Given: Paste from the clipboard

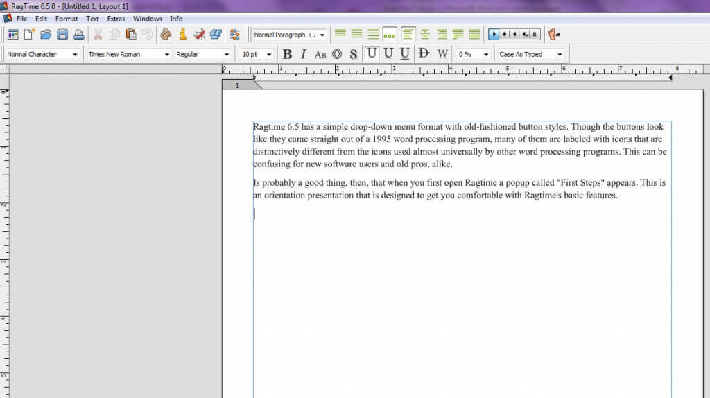Looking at the screenshot, I should tap(131, 35).
